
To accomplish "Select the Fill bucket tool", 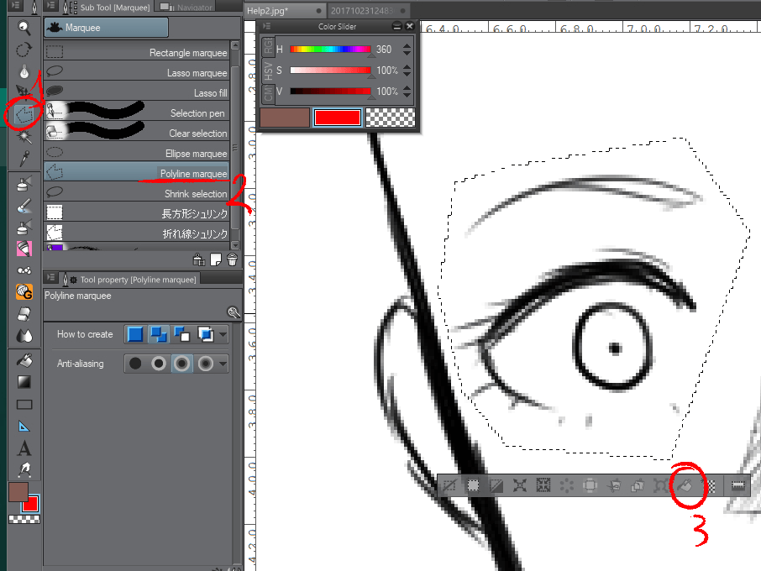I will 23,359.
